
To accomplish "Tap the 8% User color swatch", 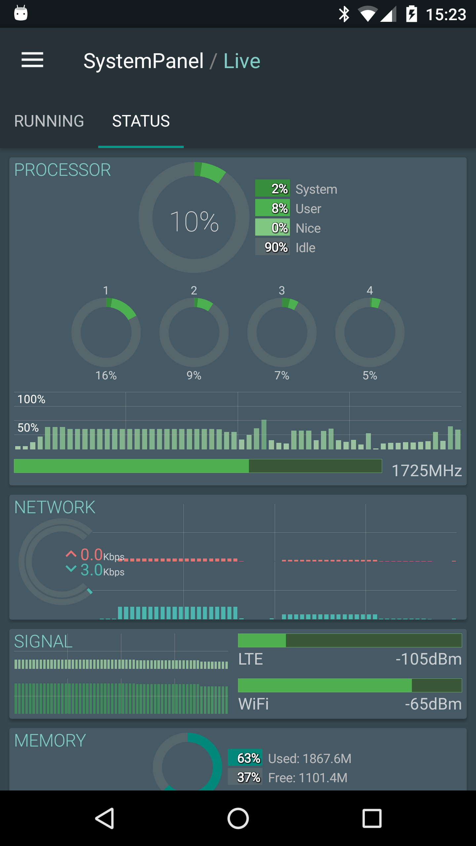I will click(272, 208).
